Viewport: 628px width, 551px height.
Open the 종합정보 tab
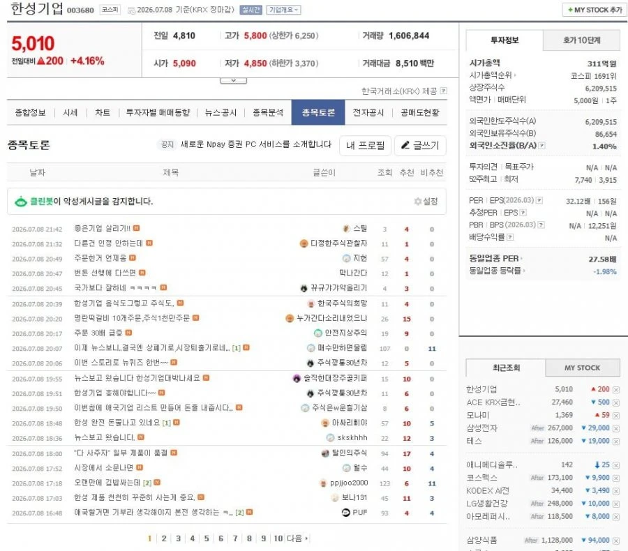pos(30,113)
